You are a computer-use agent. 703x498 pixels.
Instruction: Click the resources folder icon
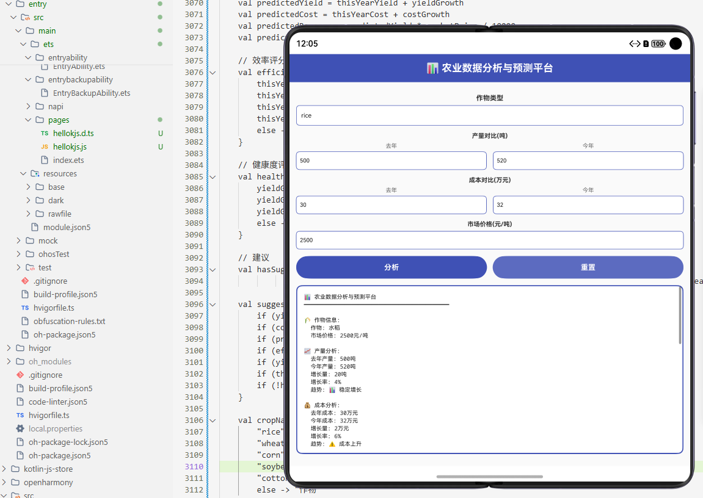pos(35,174)
